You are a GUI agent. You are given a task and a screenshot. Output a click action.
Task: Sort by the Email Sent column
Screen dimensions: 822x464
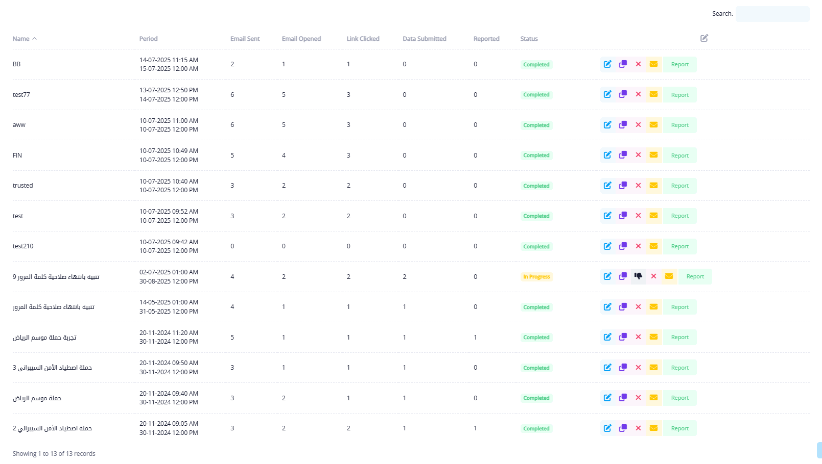(245, 39)
